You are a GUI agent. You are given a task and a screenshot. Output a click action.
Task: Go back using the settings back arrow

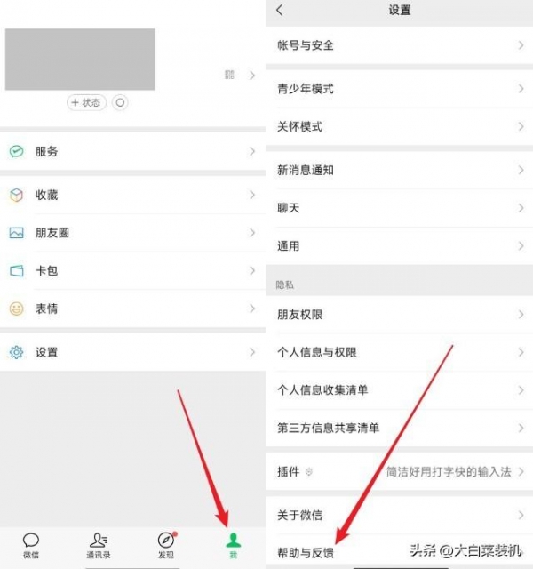(x=280, y=10)
